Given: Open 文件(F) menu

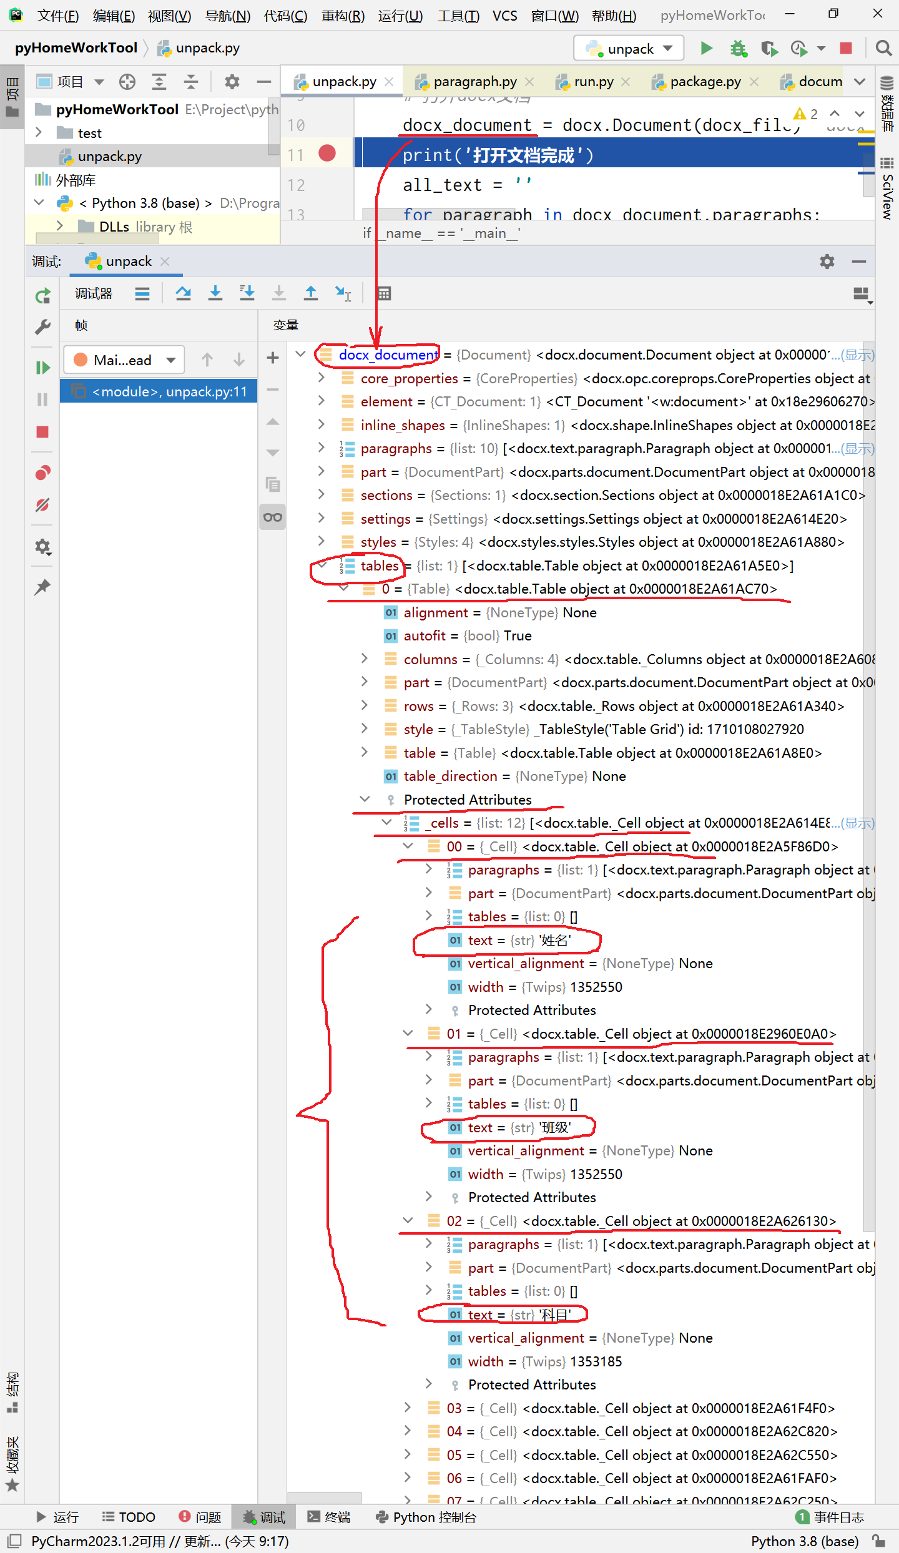Looking at the screenshot, I should pos(57,16).
